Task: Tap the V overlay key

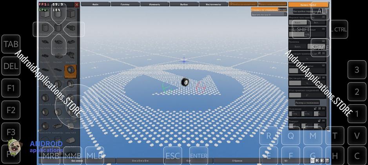Action: 357,136
